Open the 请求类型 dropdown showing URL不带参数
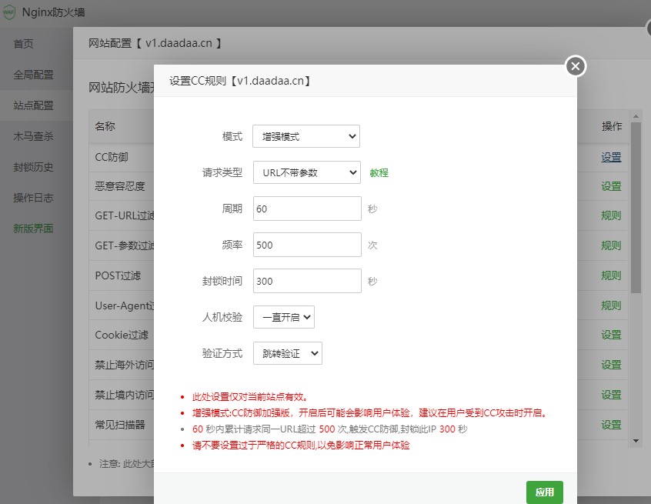The image size is (651, 504). 307,172
